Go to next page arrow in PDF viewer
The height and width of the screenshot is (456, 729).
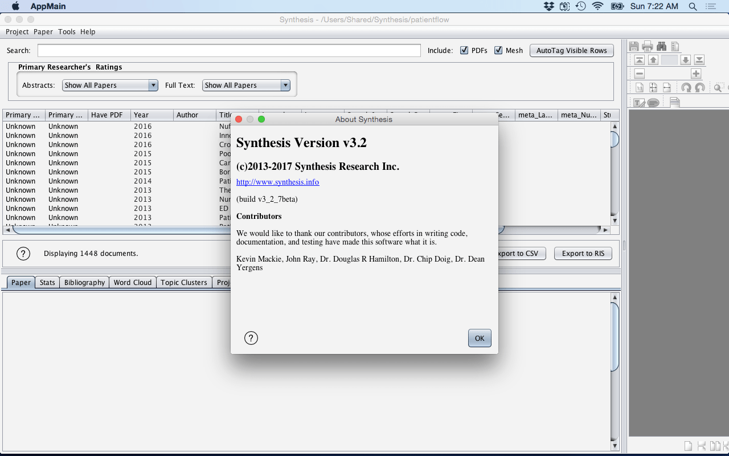[686, 60]
